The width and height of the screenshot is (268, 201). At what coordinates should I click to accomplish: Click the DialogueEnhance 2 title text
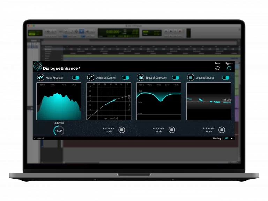[x=61, y=68]
